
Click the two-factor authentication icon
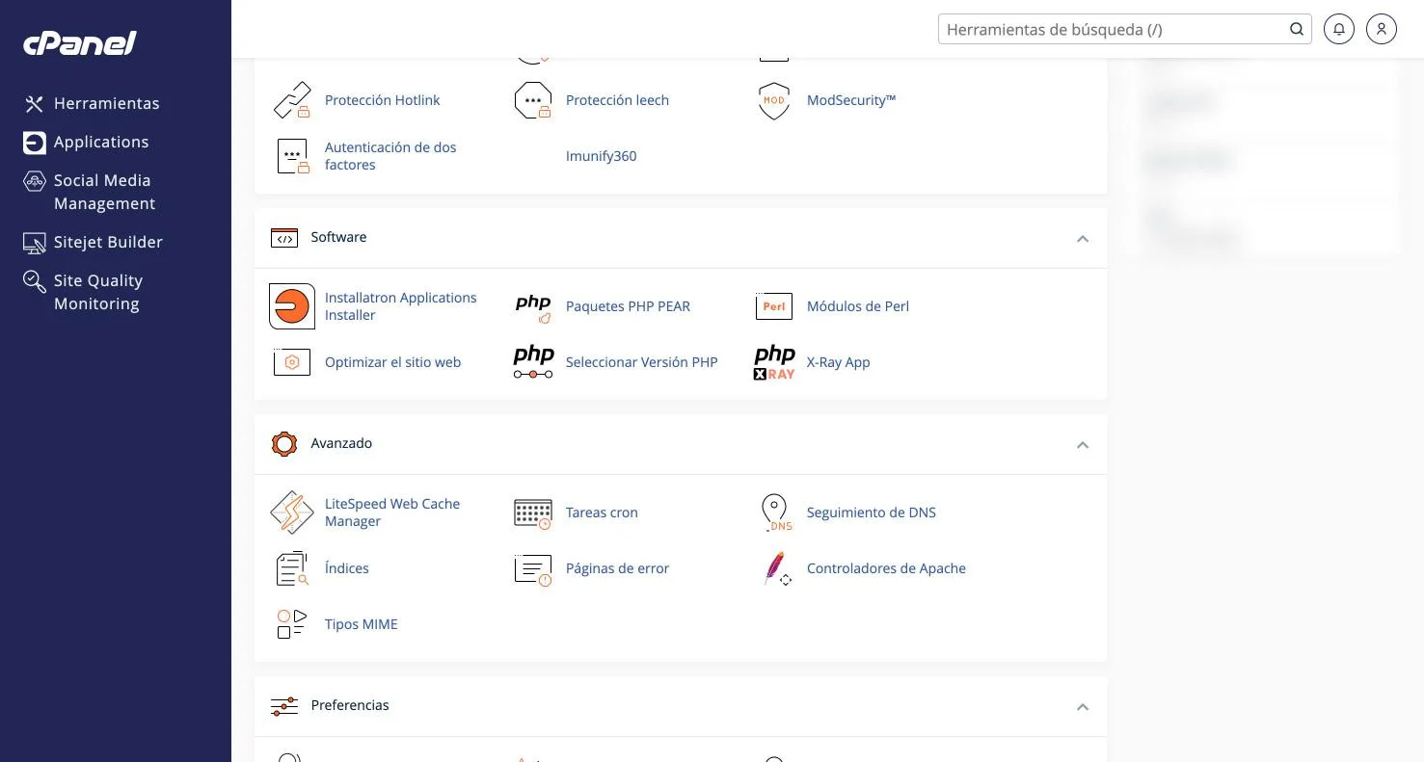pyautogui.click(x=292, y=156)
